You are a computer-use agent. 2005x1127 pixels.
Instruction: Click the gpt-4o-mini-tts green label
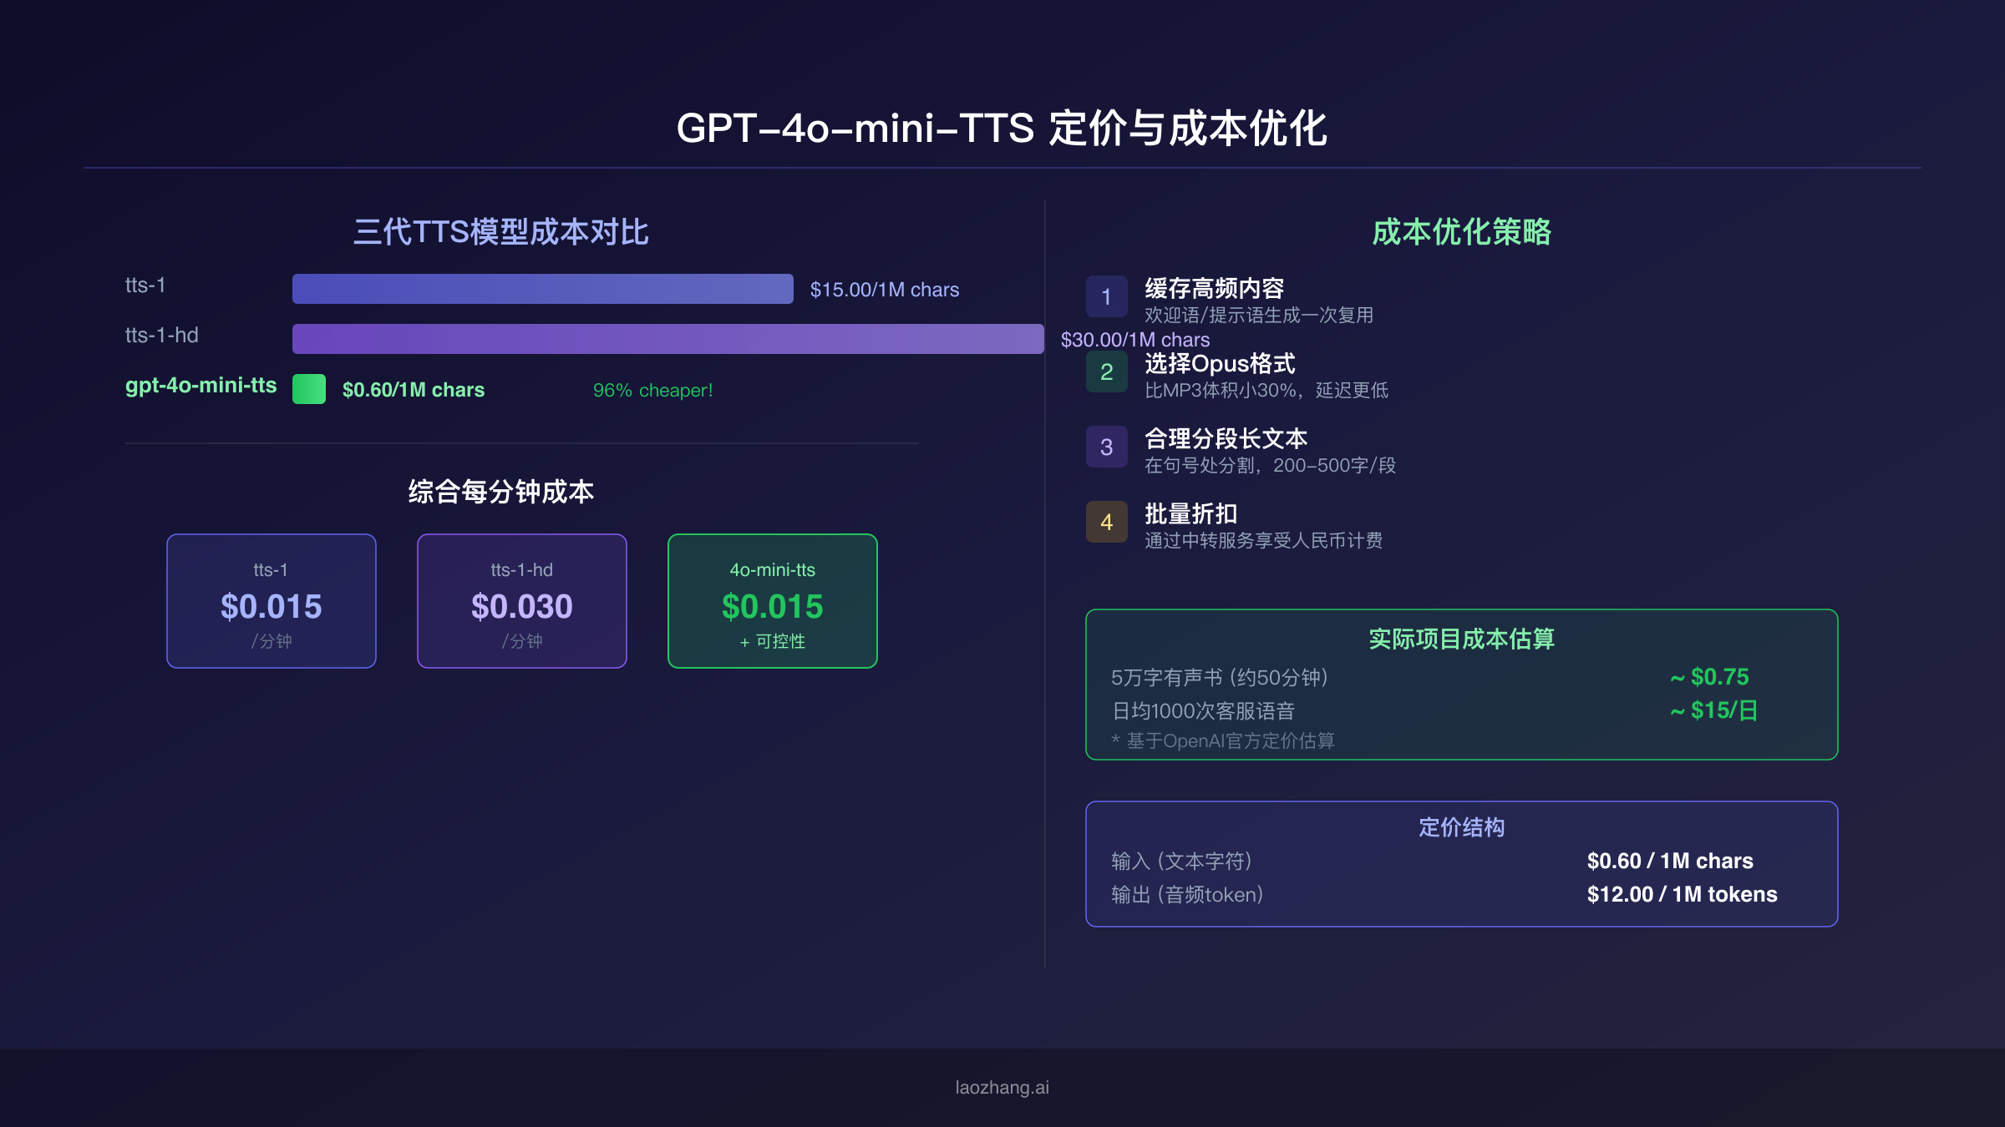tap(200, 386)
